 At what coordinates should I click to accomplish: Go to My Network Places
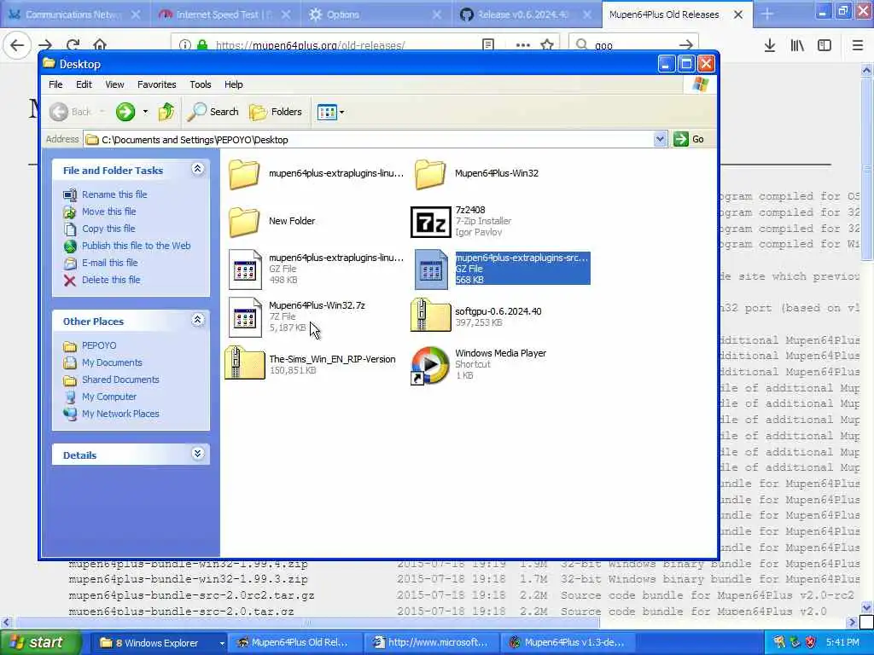pos(120,414)
